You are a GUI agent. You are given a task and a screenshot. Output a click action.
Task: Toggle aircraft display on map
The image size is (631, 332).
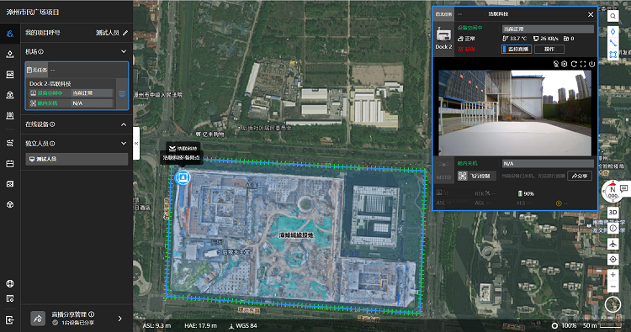(x=612, y=244)
